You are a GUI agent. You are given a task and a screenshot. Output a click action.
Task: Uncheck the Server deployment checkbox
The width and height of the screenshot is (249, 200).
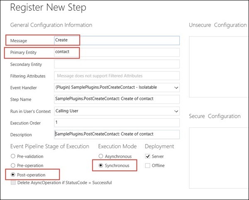coord(148,156)
